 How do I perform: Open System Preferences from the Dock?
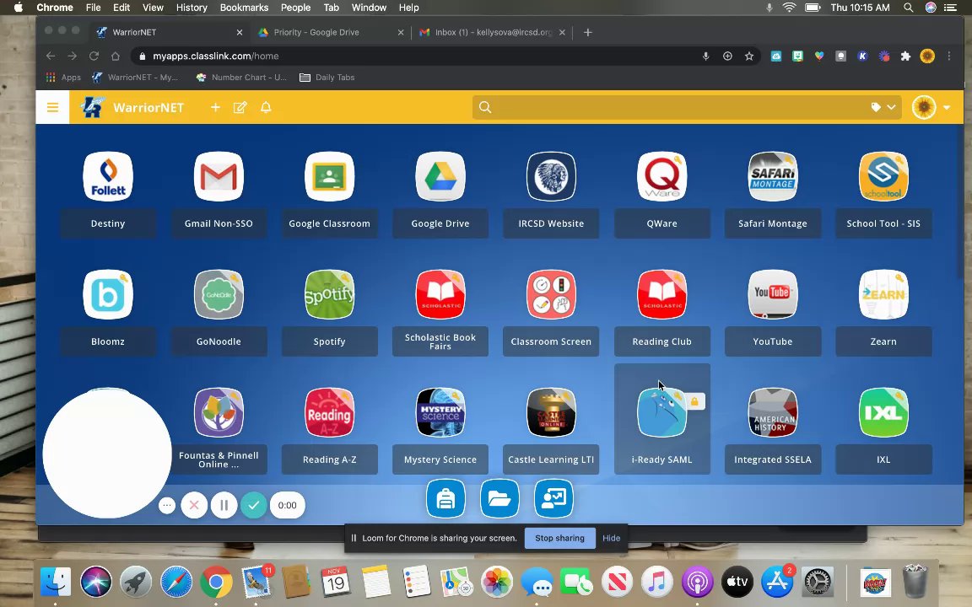[818, 582]
